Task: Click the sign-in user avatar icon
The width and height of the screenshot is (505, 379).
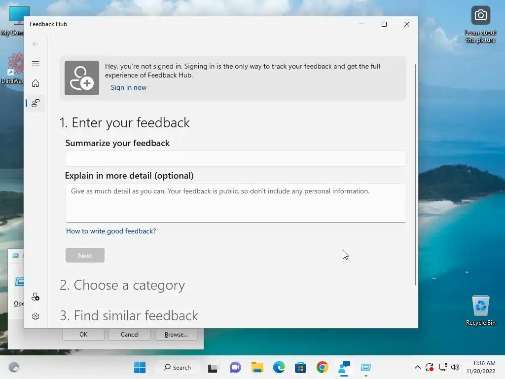Action: pyautogui.click(x=82, y=78)
